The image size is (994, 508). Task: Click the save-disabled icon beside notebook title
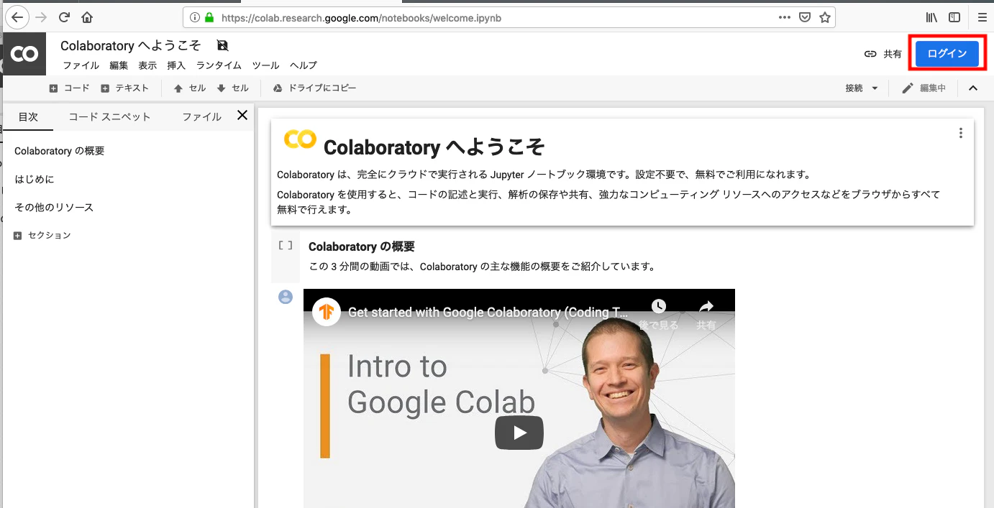pyautogui.click(x=222, y=45)
